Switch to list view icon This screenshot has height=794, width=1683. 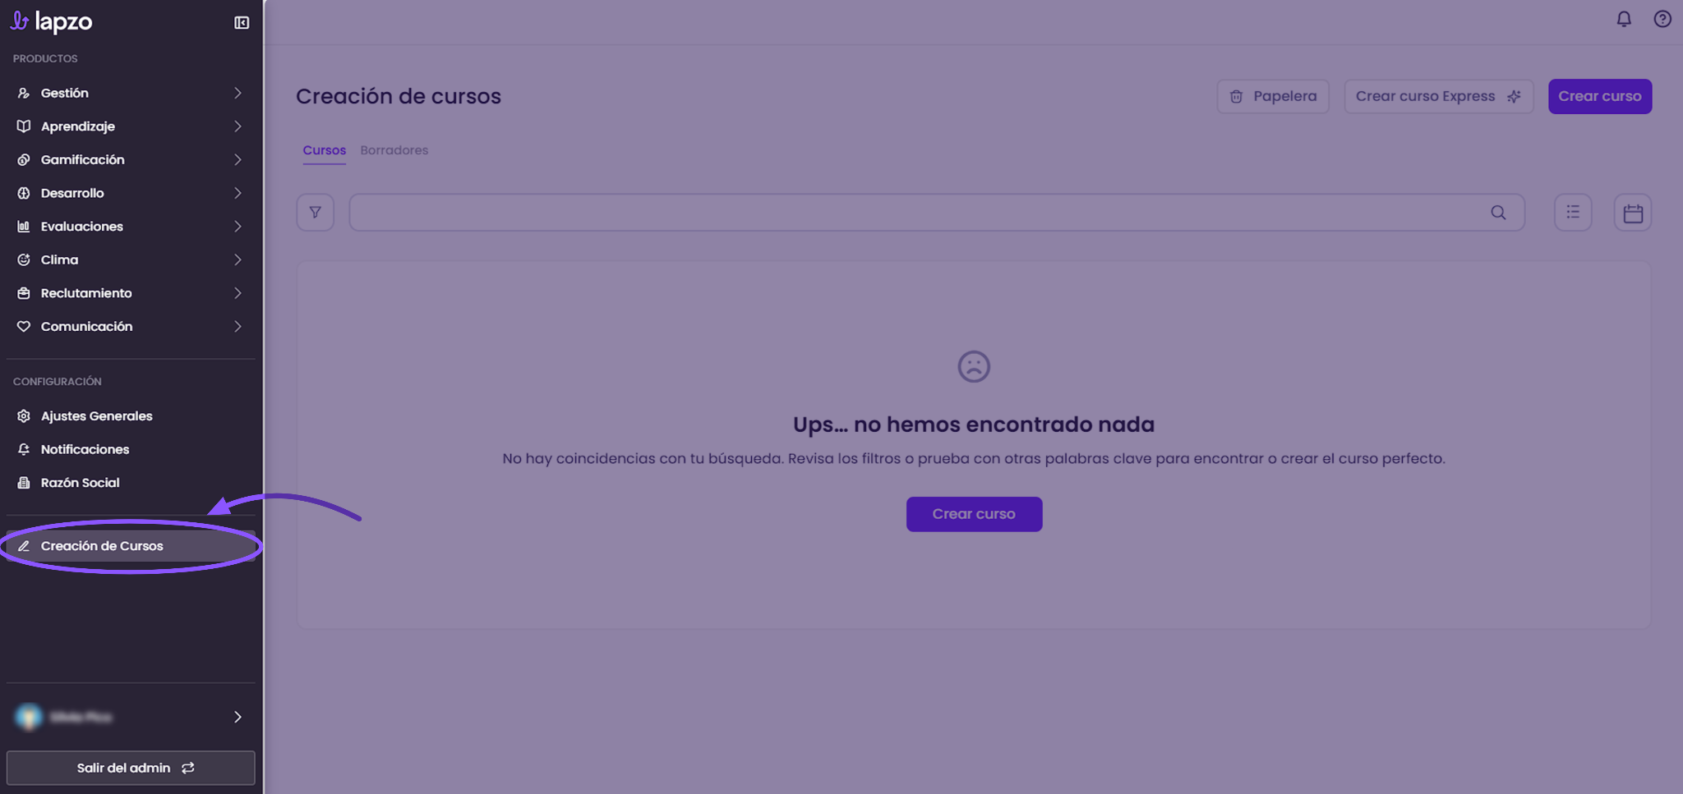click(x=1573, y=213)
